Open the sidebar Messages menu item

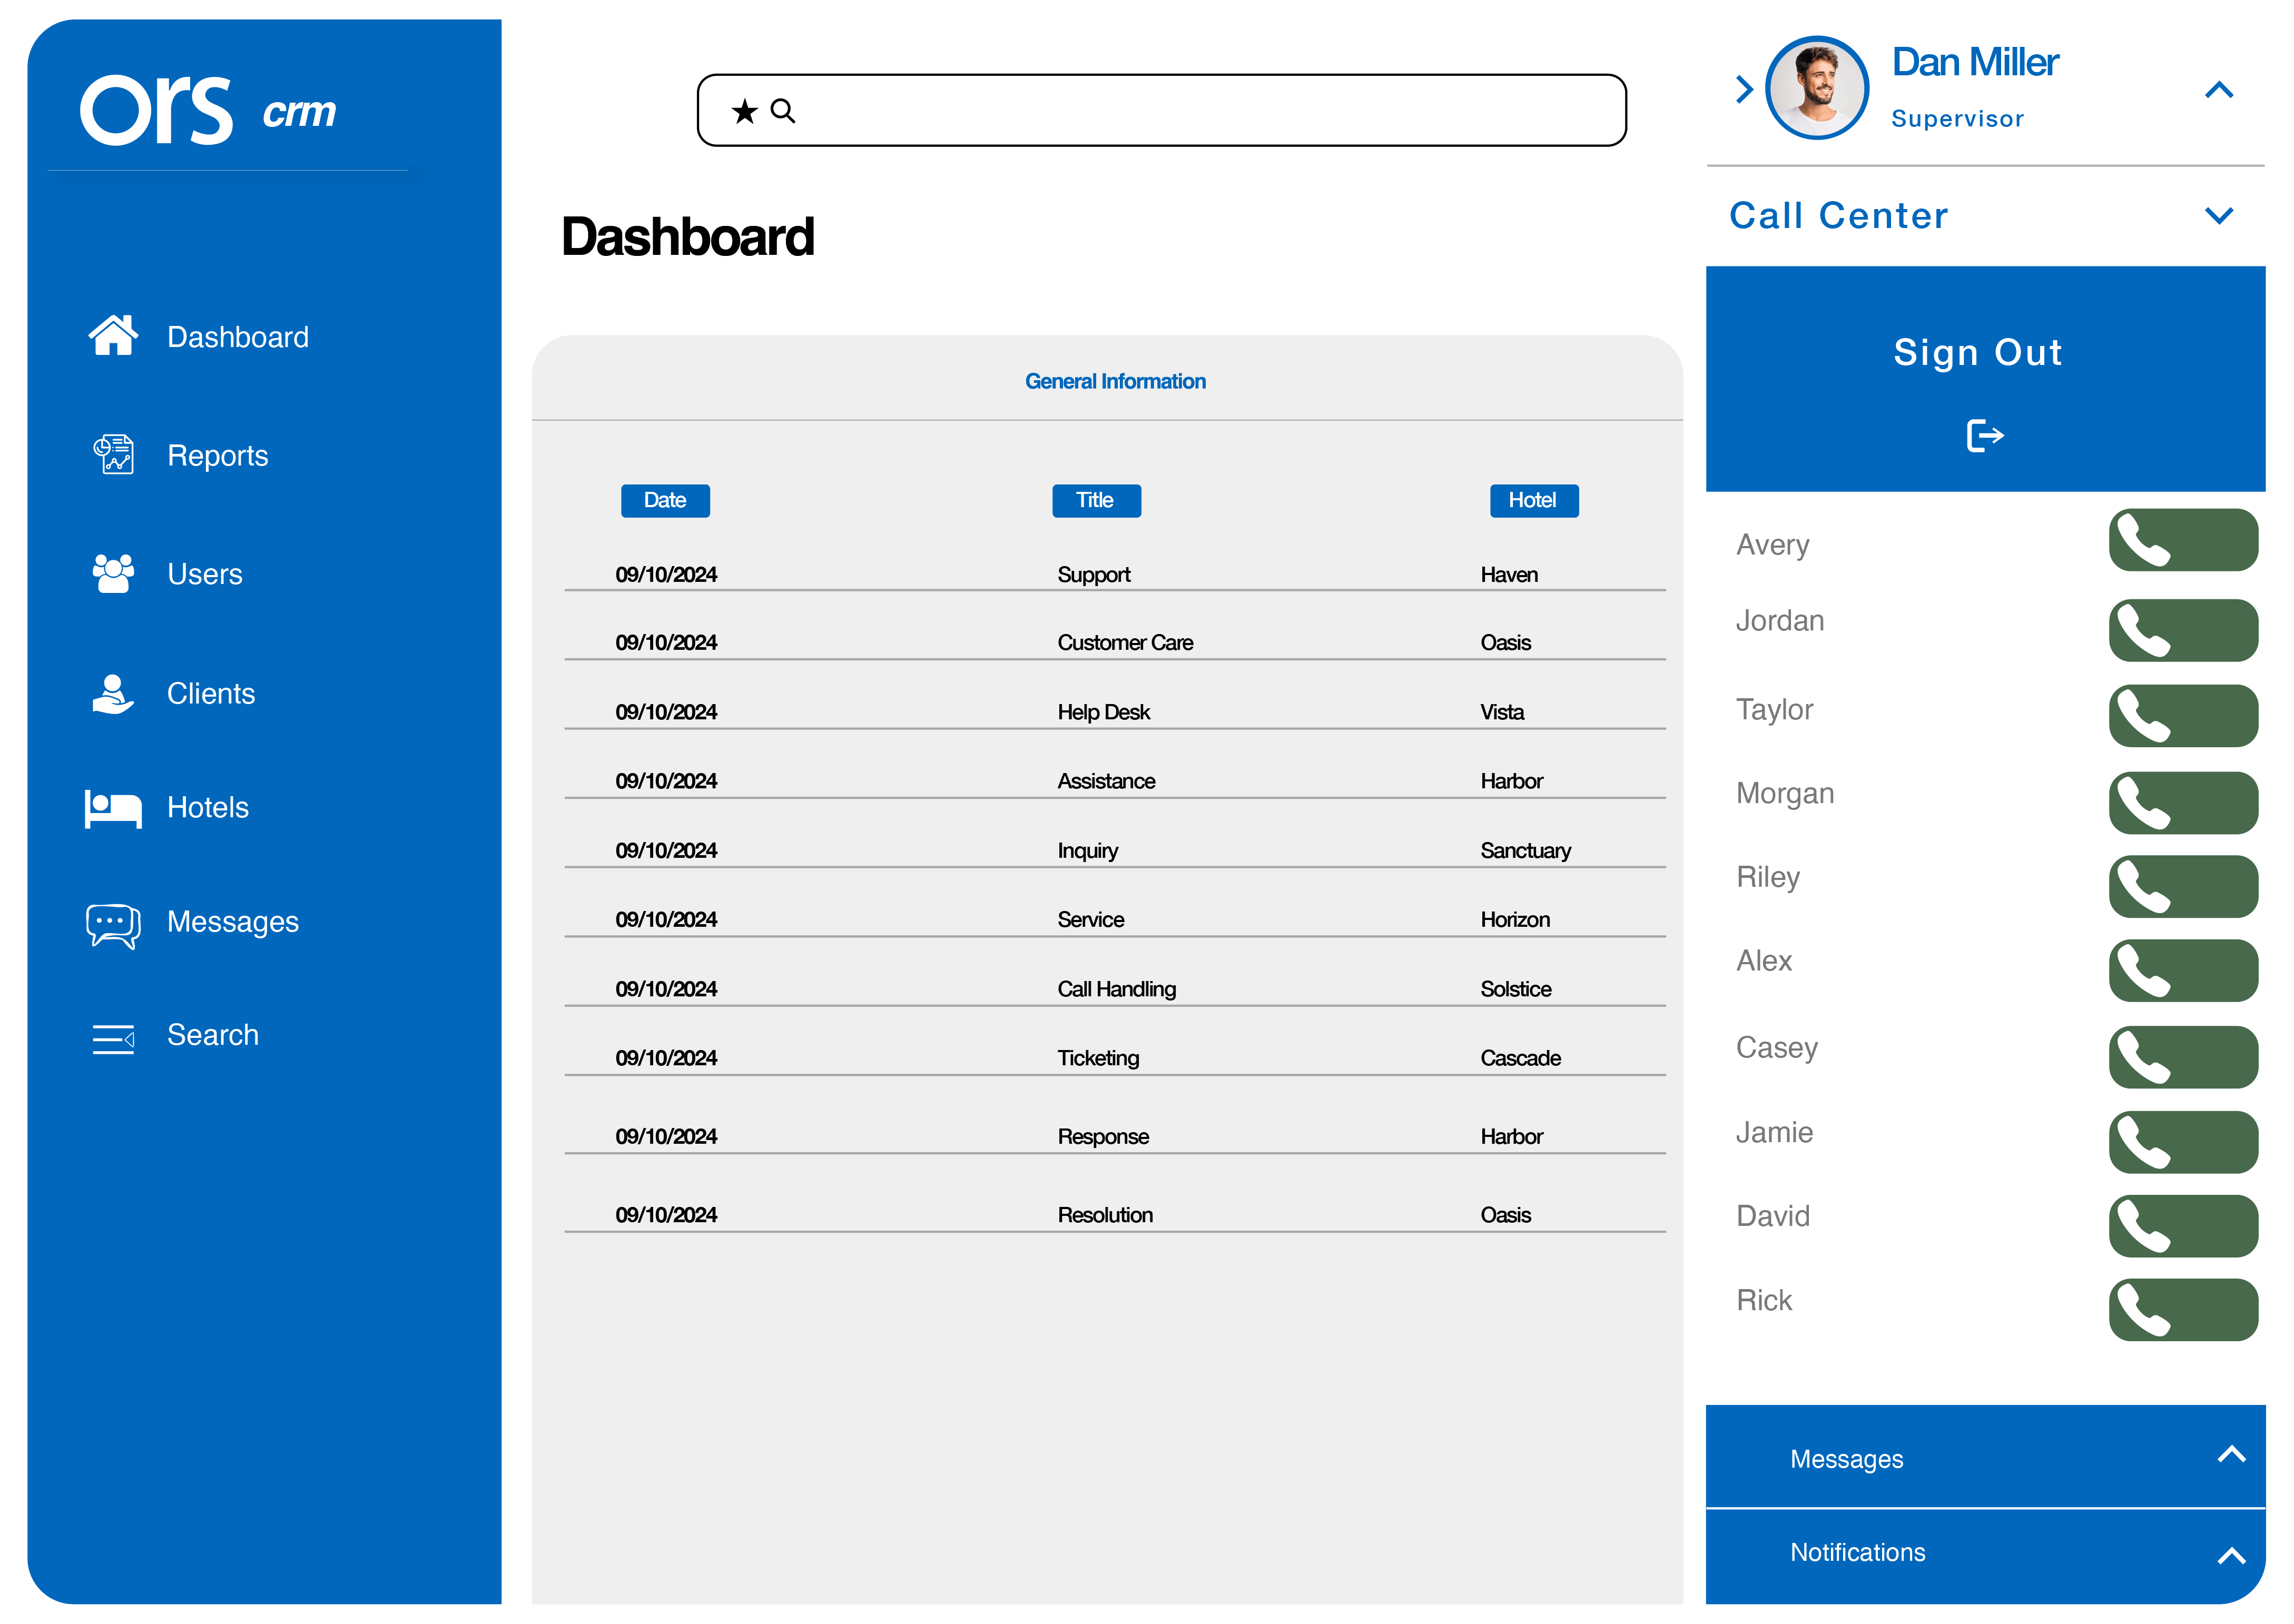click(232, 922)
